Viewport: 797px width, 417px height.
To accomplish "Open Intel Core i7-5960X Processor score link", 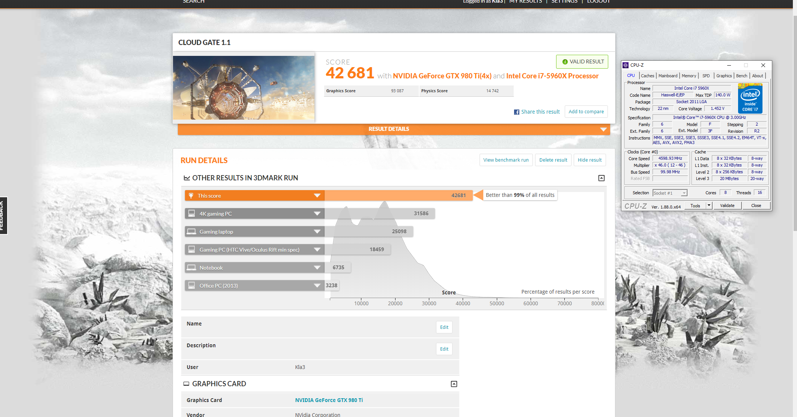I will click(x=552, y=76).
